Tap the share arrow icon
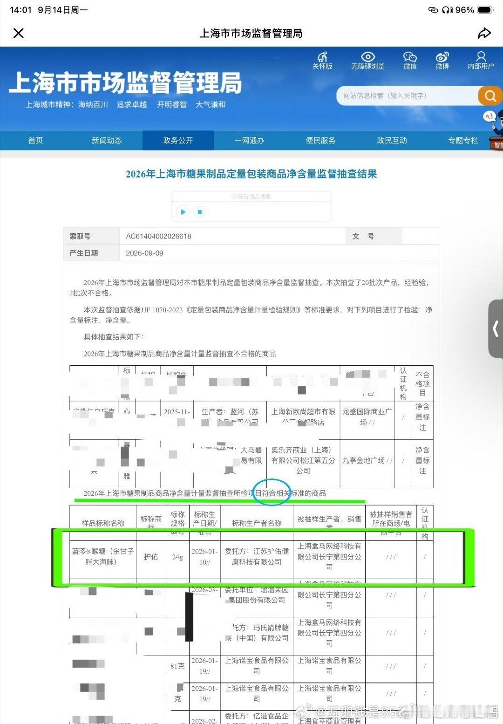503x724 pixels. pos(484,33)
